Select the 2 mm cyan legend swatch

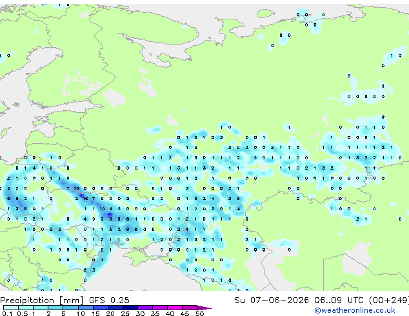(56, 308)
